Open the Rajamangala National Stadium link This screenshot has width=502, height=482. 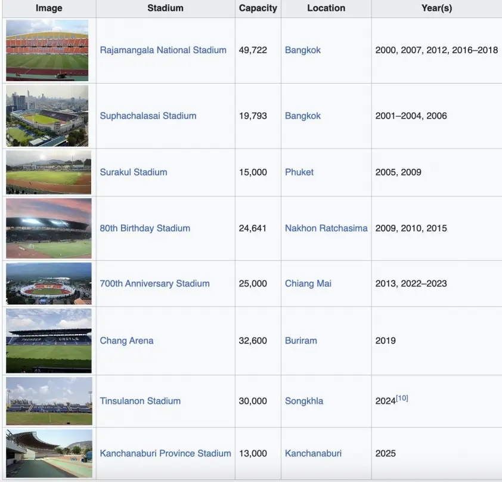(163, 50)
